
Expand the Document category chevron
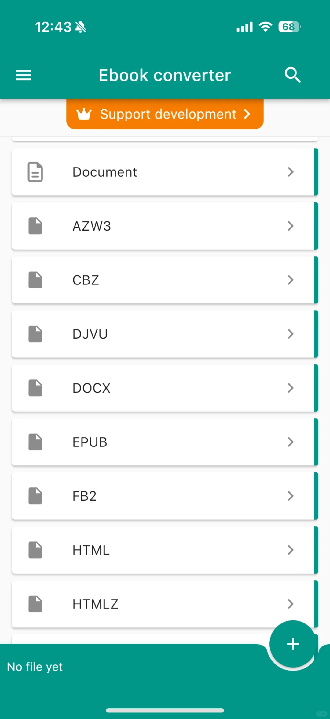(291, 172)
